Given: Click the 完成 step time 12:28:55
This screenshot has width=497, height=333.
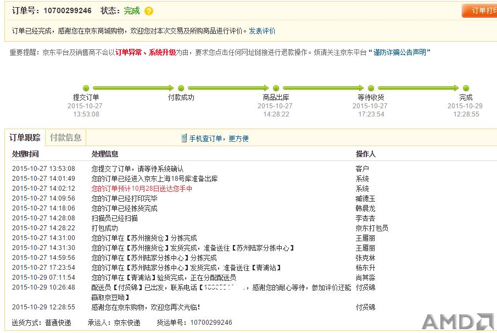Looking at the screenshot, I should (x=466, y=114).
